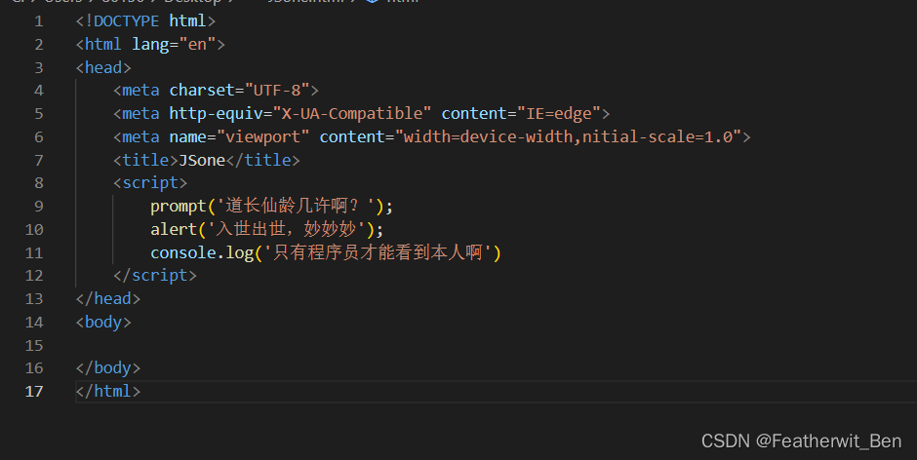This screenshot has height=460, width=917.
Task: Click line number 2 in the gutter
Action: [x=39, y=45]
